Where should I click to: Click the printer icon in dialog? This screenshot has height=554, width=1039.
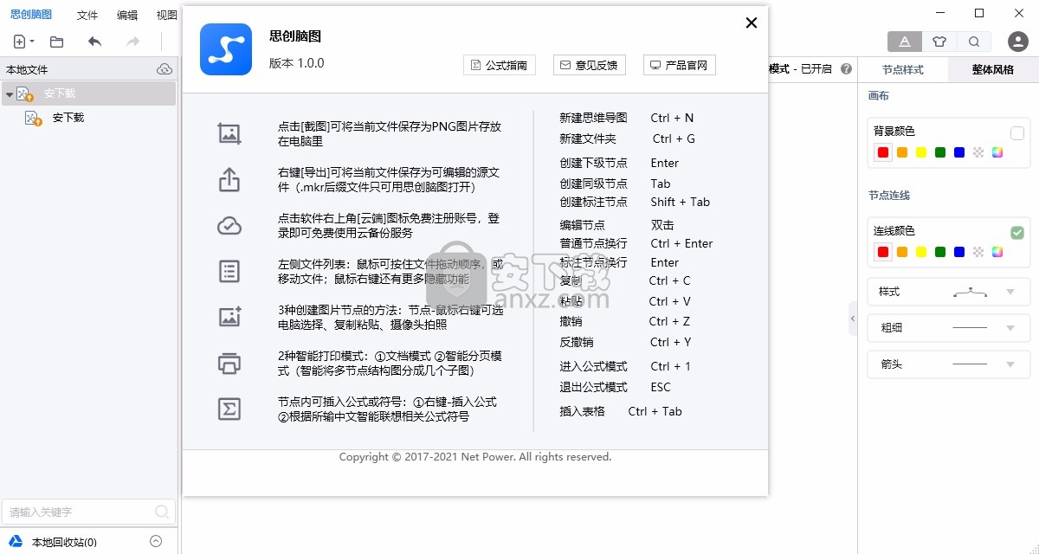click(x=229, y=363)
